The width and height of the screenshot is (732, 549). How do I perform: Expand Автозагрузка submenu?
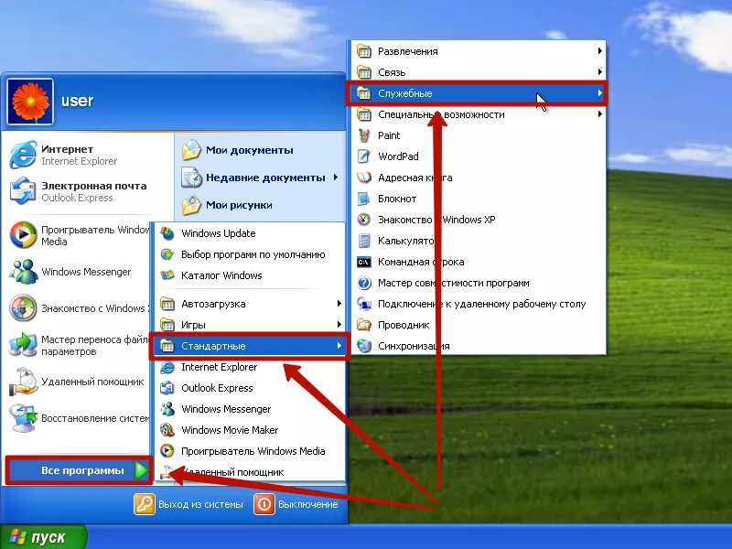click(250, 304)
